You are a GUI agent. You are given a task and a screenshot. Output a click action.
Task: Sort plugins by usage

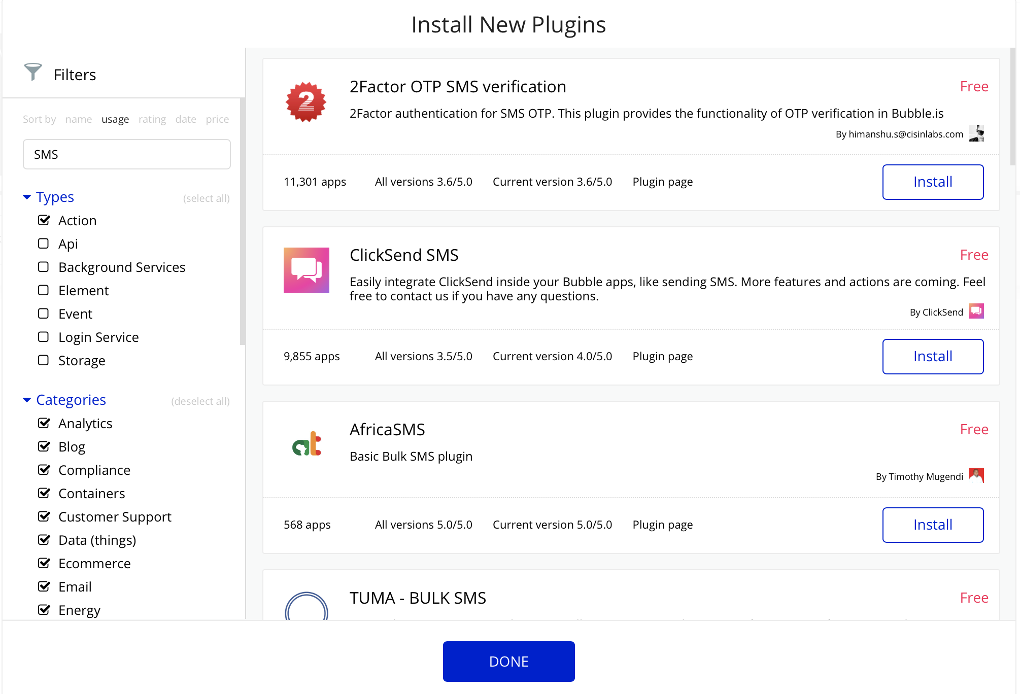[115, 119]
